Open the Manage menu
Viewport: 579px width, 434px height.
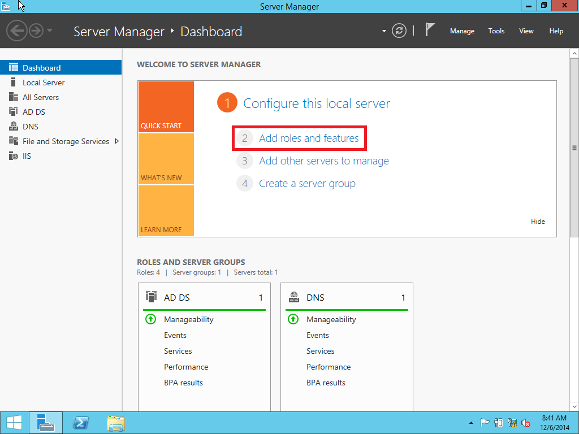(462, 31)
